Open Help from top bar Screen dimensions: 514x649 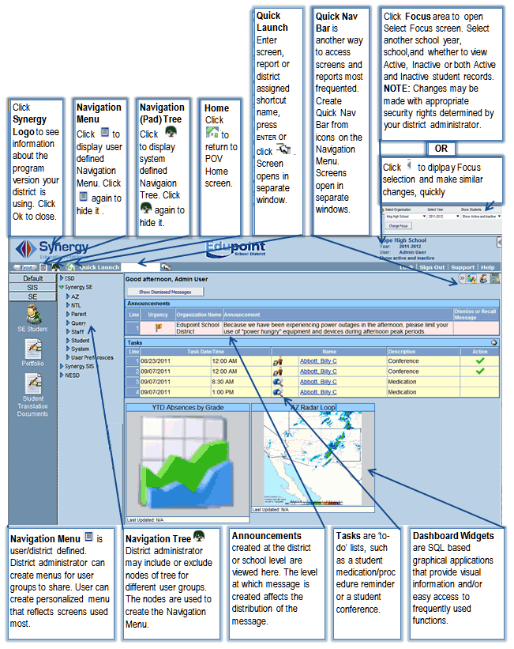pyautogui.click(x=487, y=267)
